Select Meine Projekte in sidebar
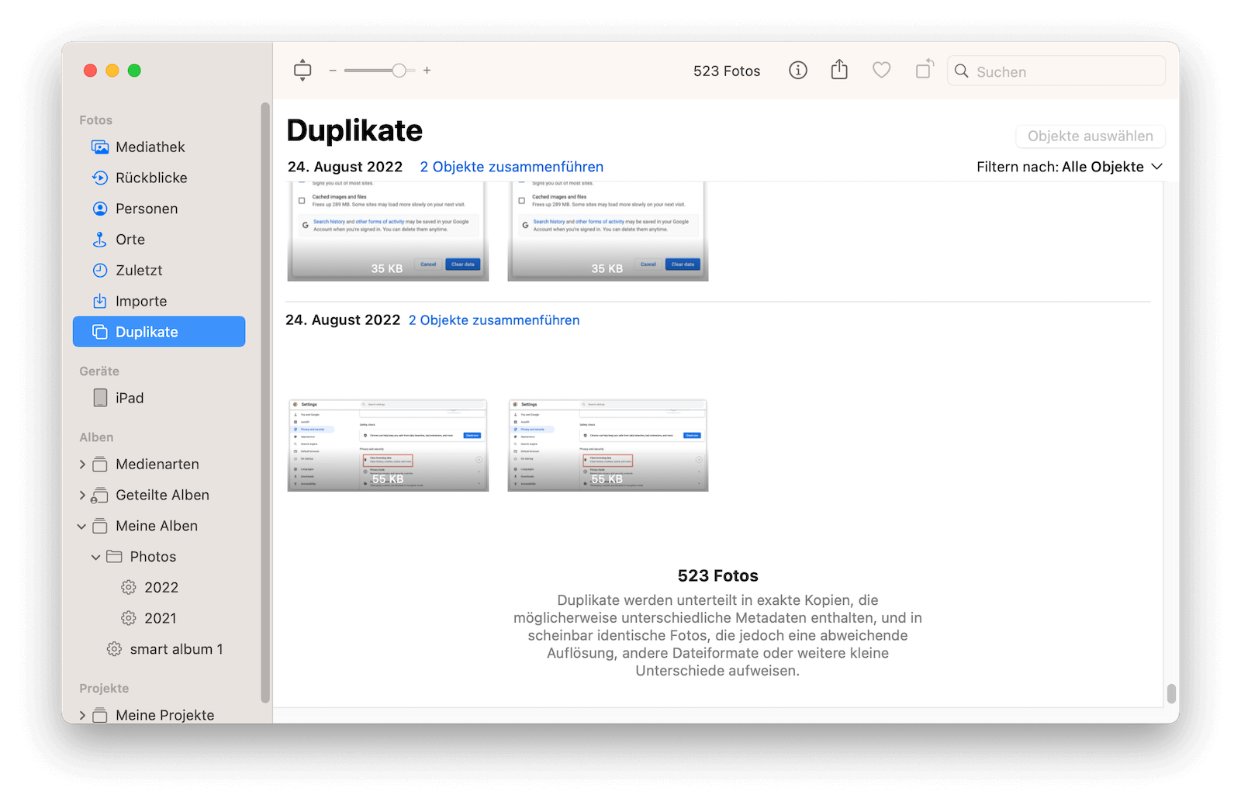1241x805 pixels. (159, 715)
